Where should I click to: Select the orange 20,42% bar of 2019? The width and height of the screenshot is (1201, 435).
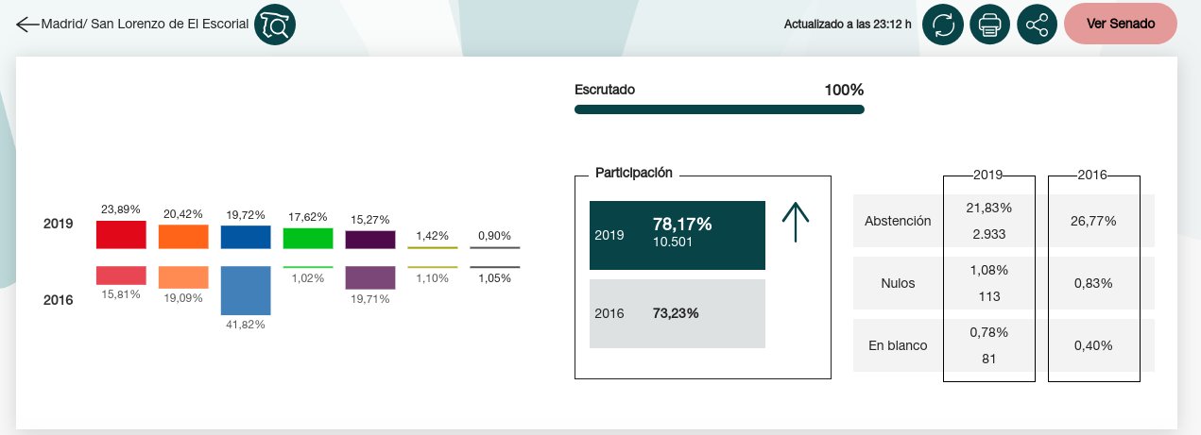[183, 236]
